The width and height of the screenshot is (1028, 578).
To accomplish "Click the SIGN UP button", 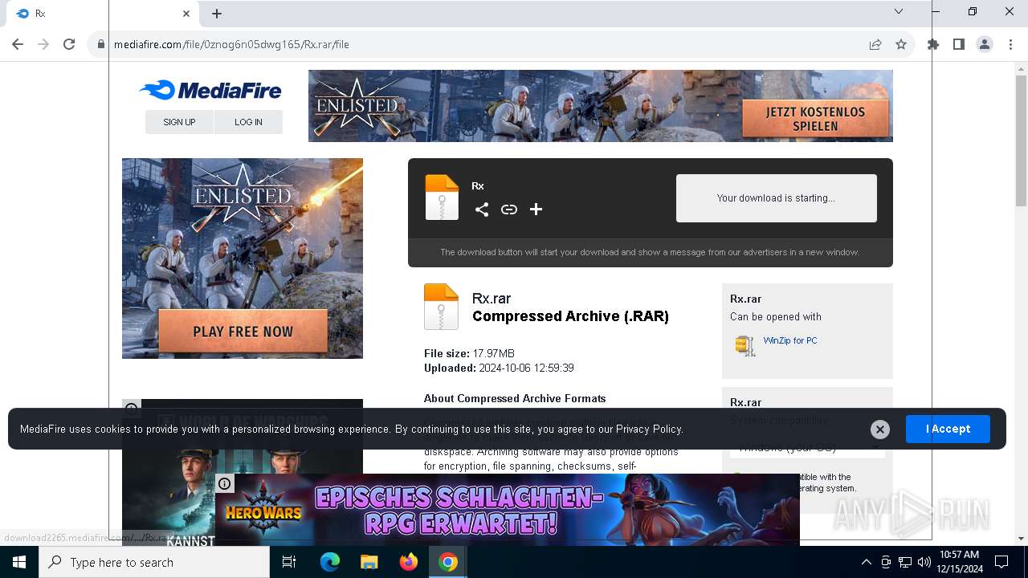I will [x=179, y=122].
